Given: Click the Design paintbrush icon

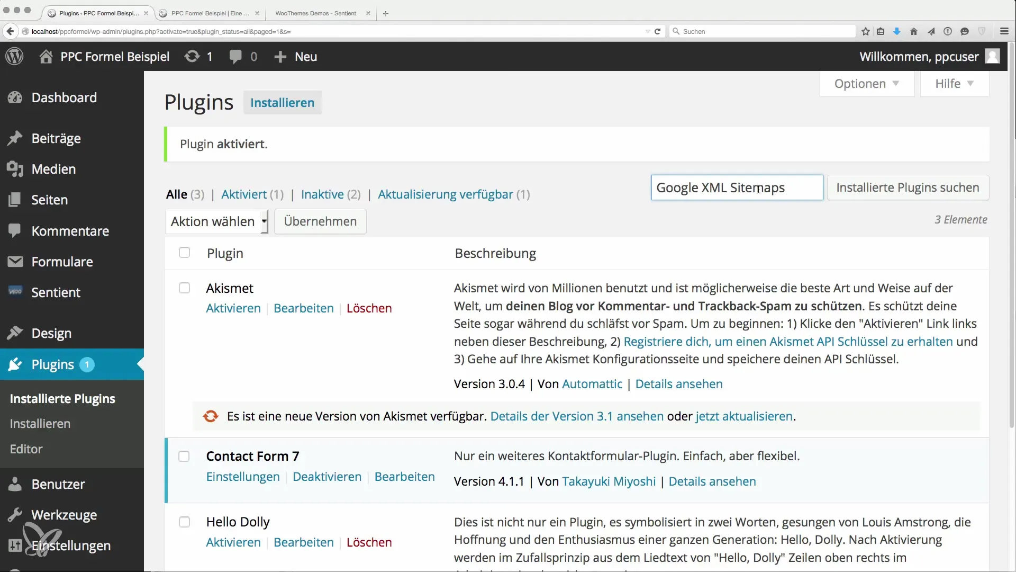Looking at the screenshot, I should point(15,333).
